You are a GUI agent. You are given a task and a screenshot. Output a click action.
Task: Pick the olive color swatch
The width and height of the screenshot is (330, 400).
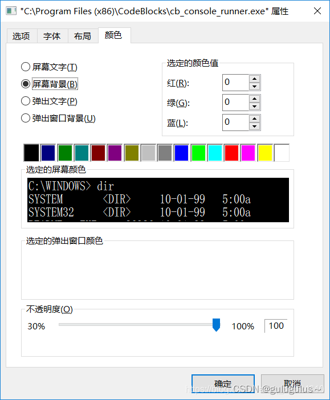[132, 153]
